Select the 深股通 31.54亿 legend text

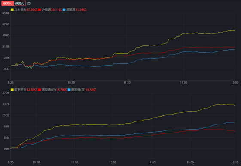tap(76, 10)
